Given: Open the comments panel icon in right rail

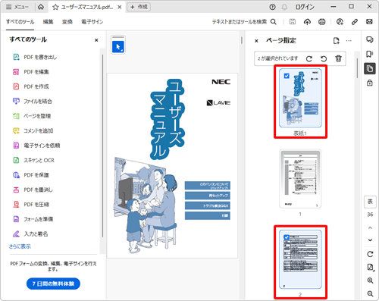Looking at the screenshot, I should 370,39.
